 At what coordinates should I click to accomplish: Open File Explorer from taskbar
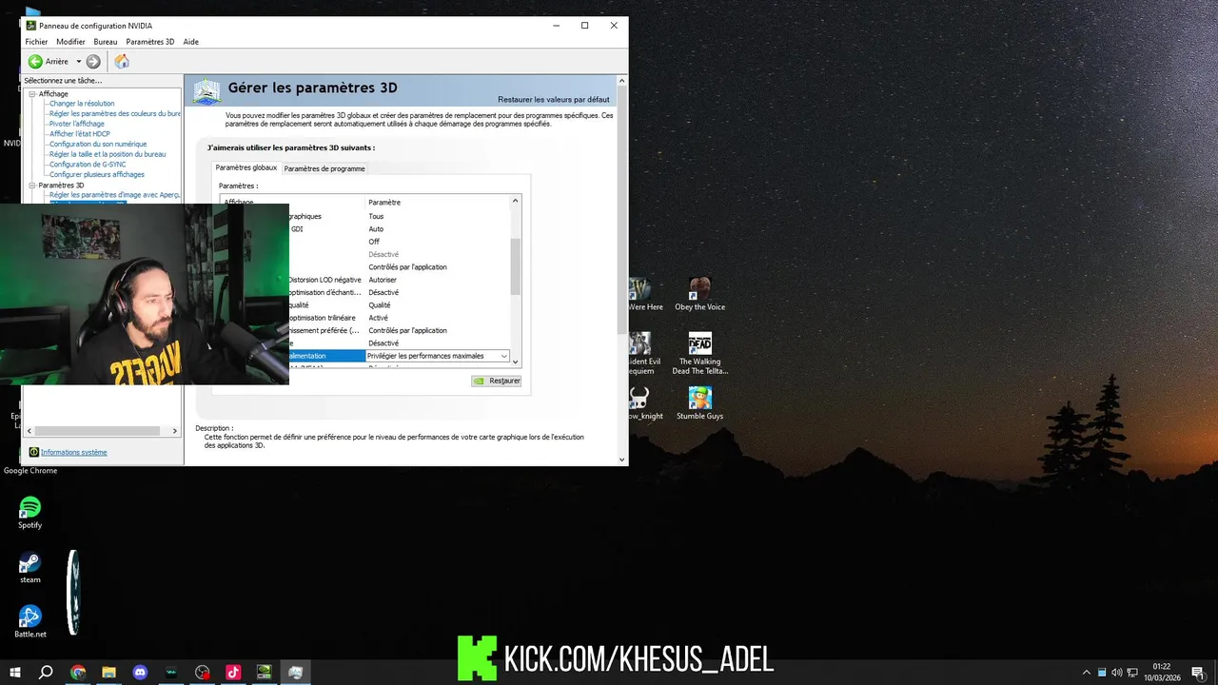[108, 673]
